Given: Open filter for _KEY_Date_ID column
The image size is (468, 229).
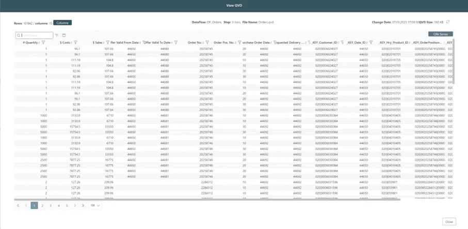Looking at the screenshot, I should [x=371, y=42].
